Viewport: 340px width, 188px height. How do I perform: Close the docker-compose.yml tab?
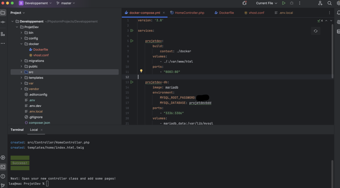pos(164,13)
